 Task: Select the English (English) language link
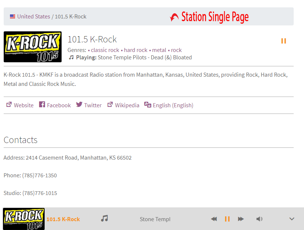click(173, 105)
